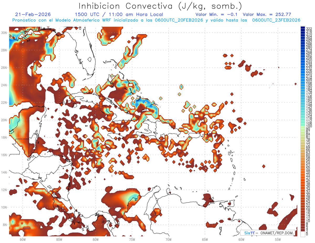Click the "24N" latitude axis label

pyautogui.click(x=4, y=85)
